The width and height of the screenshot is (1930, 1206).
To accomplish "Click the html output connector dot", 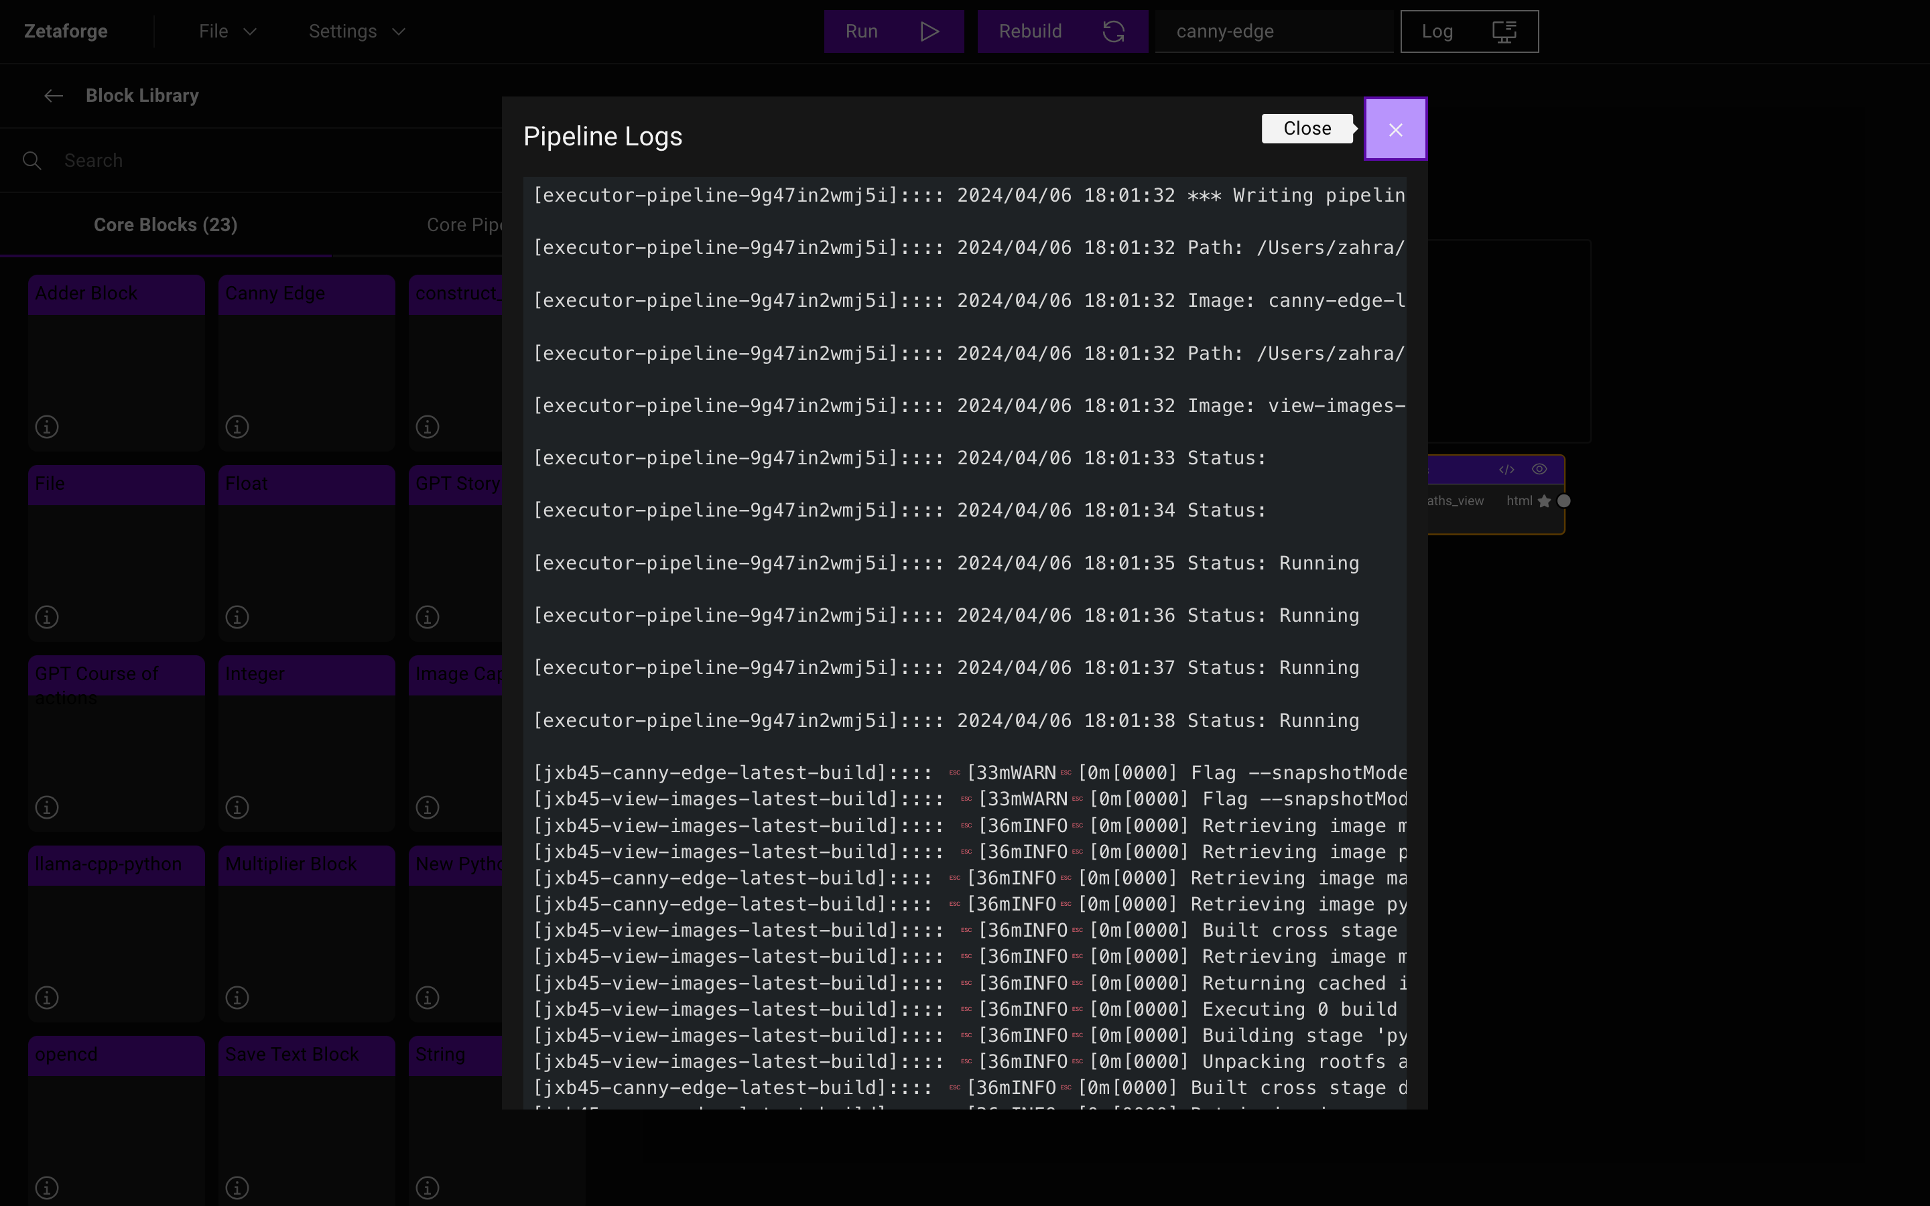I will click(1564, 501).
